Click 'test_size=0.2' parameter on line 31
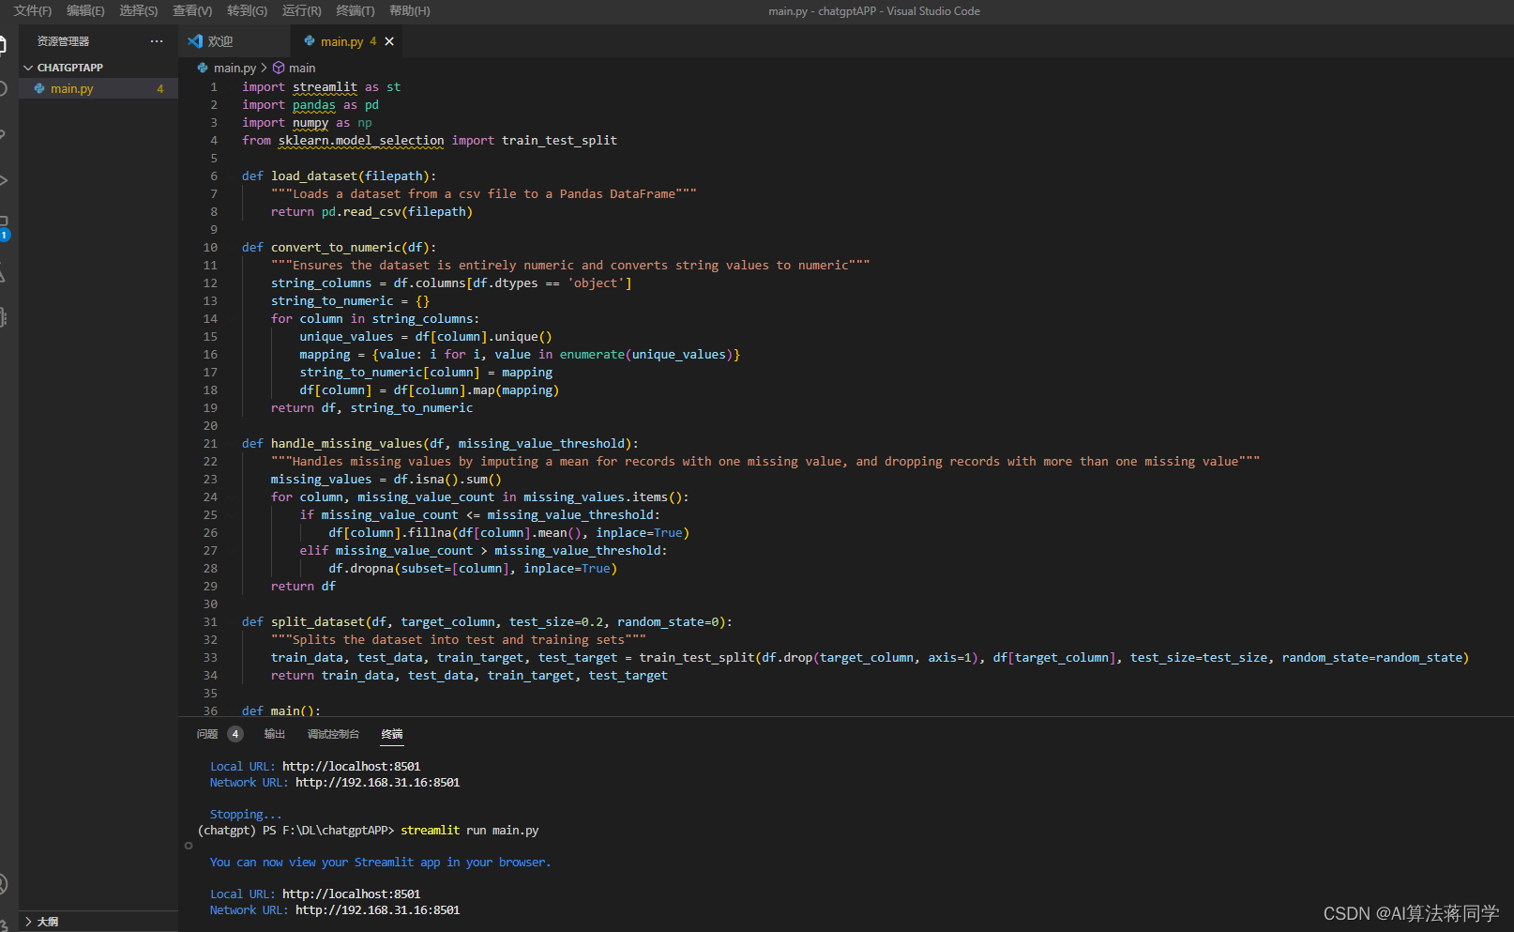This screenshot has height=932, width=1514. coord(556,622)
